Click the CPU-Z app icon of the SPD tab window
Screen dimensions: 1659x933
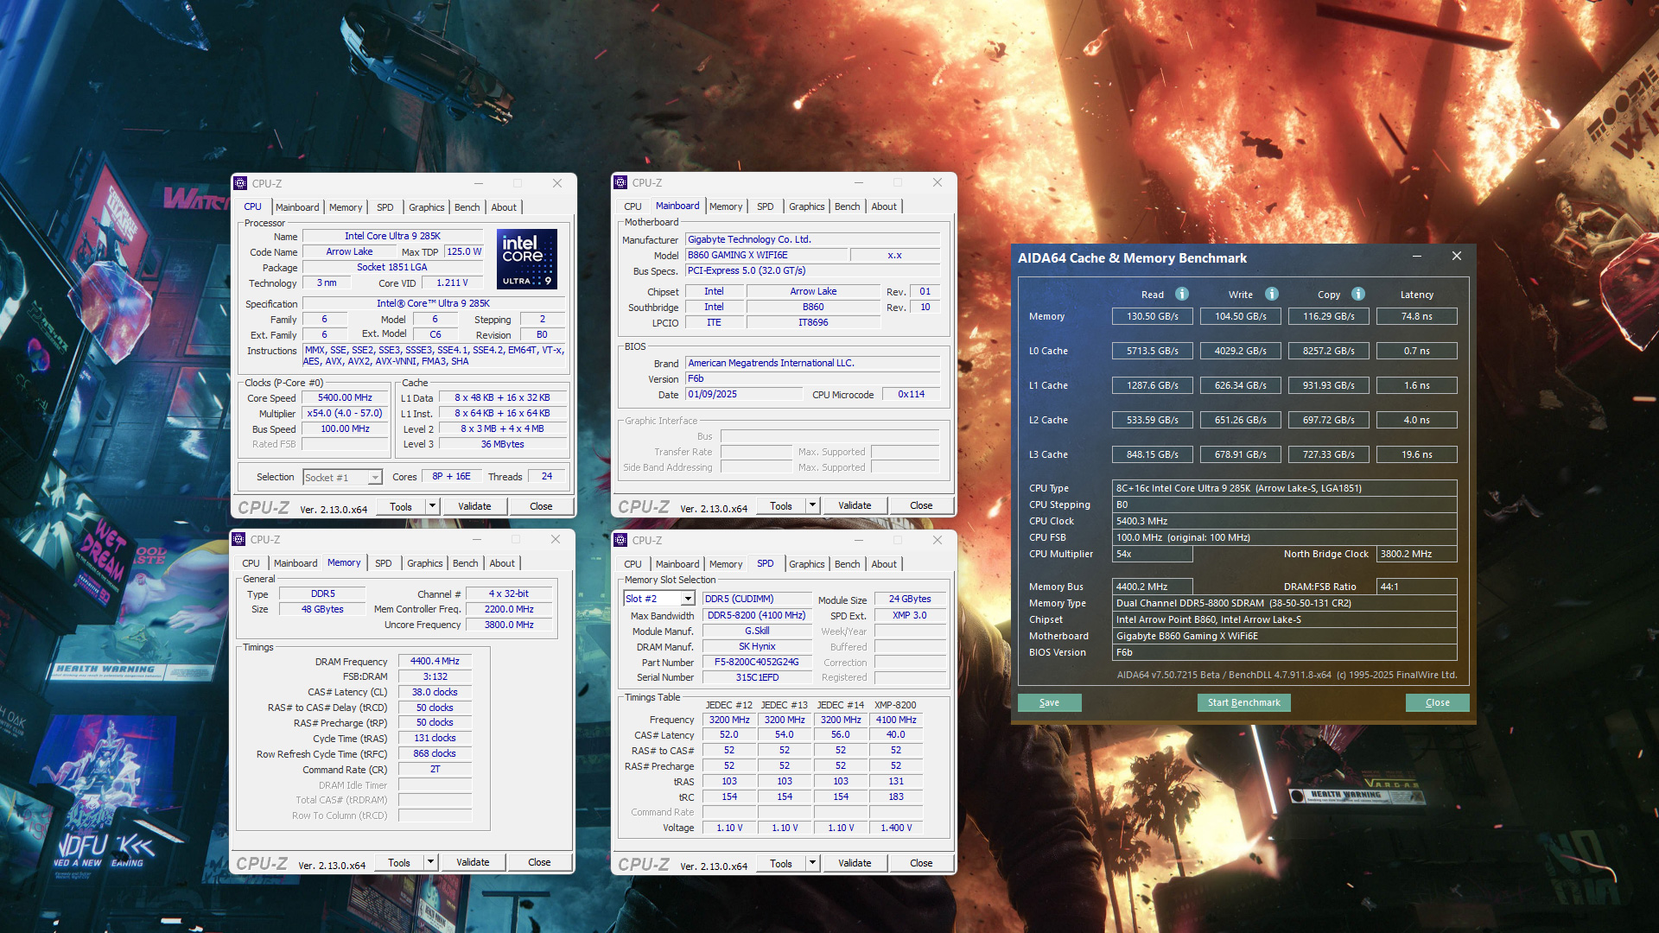point(620,540)
